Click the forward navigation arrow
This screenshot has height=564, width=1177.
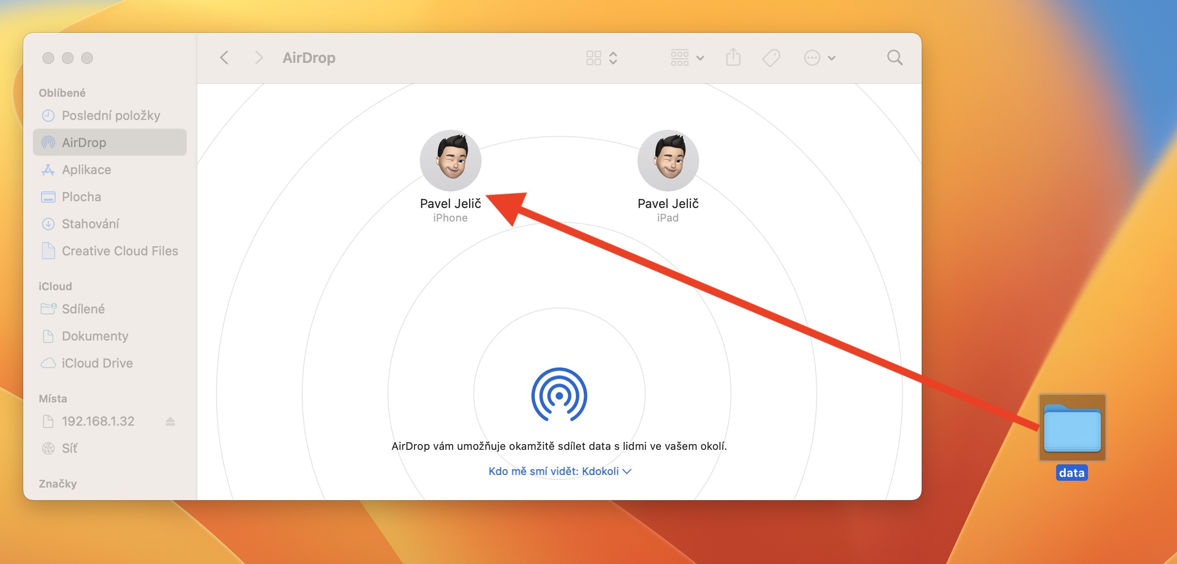[x=259, y=58]
